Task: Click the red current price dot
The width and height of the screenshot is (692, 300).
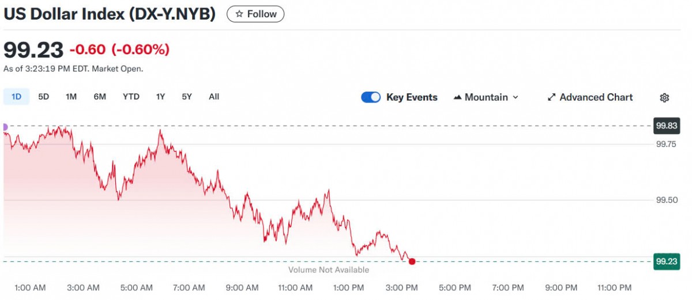Action: point(412,261)
